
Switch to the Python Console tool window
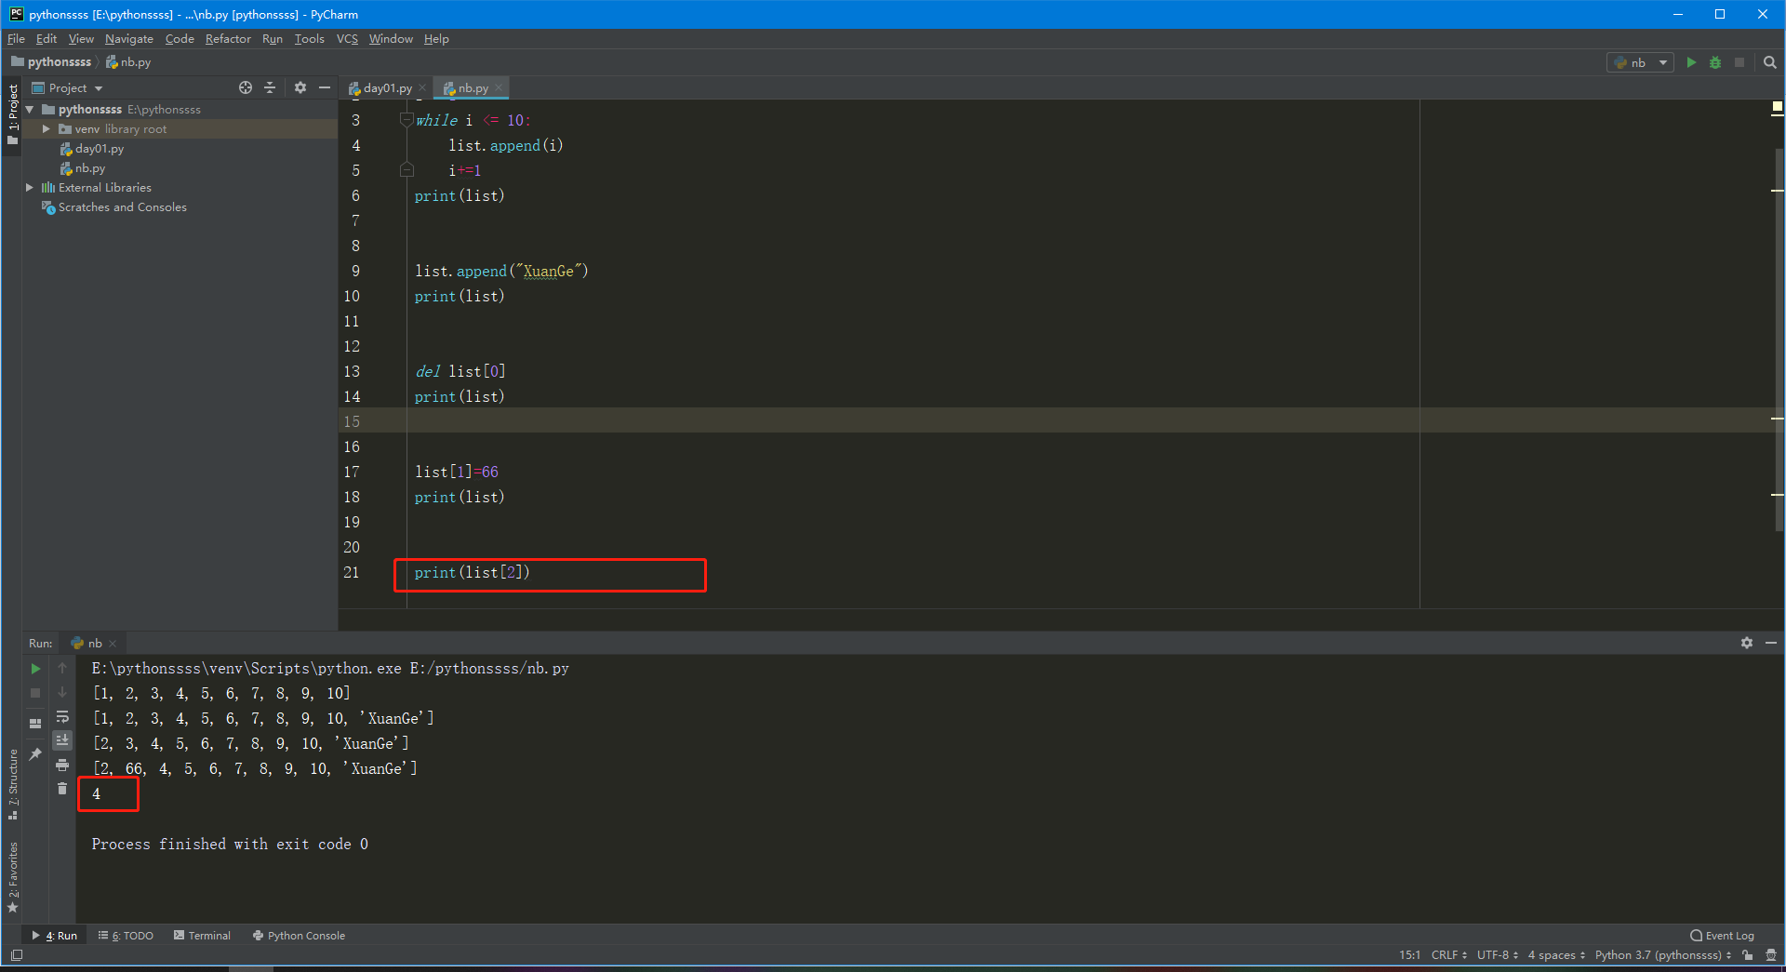coord(299,936)
